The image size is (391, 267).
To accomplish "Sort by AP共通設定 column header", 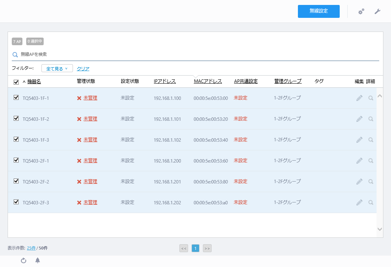I will click(245, 81).
